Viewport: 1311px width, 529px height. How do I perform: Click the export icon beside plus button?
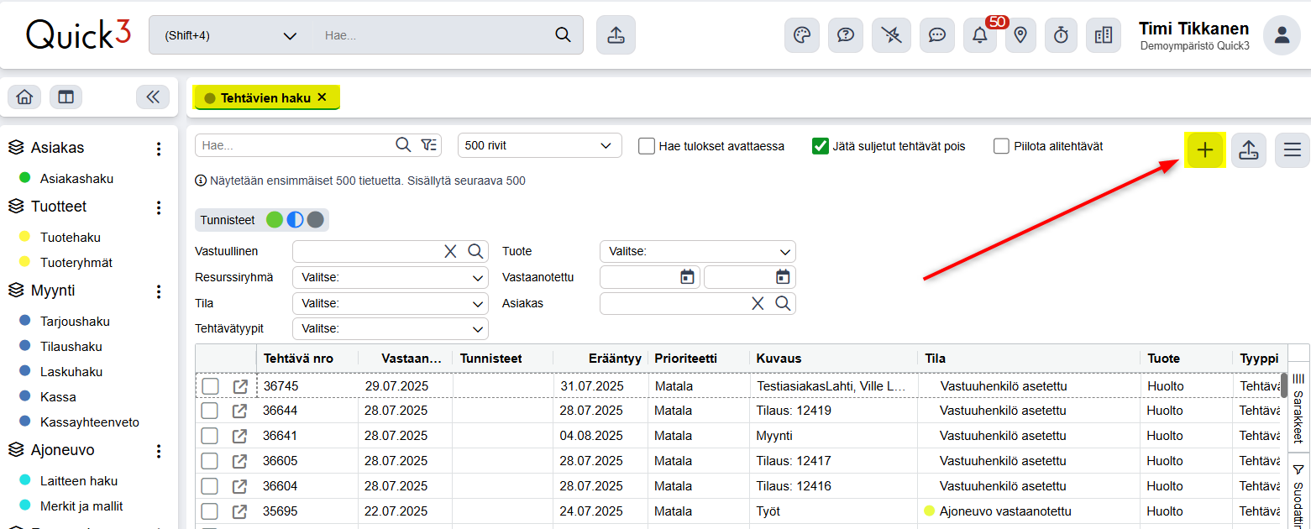point(1249,150)
